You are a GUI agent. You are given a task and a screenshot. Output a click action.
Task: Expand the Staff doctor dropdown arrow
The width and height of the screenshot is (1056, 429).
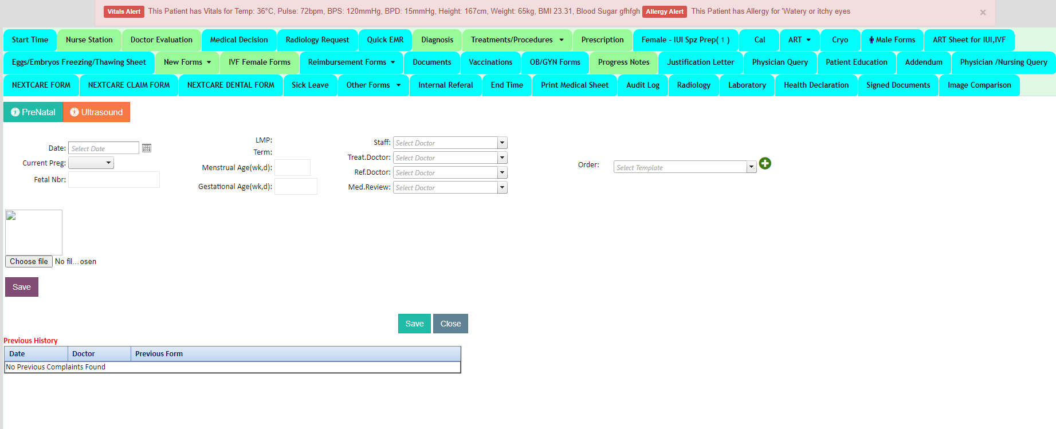[503, 143]
